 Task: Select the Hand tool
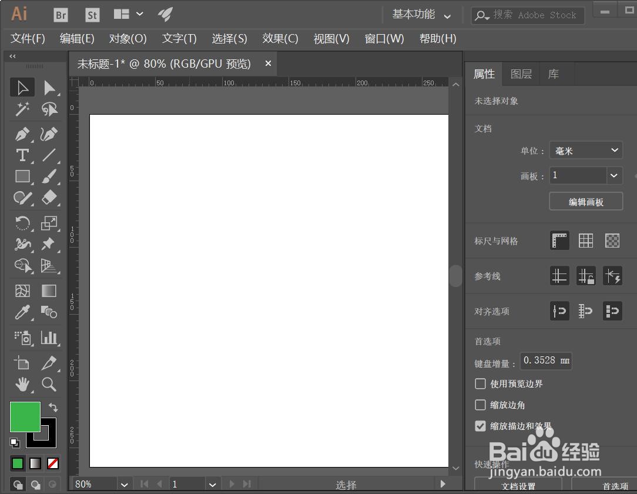(22, 384)
